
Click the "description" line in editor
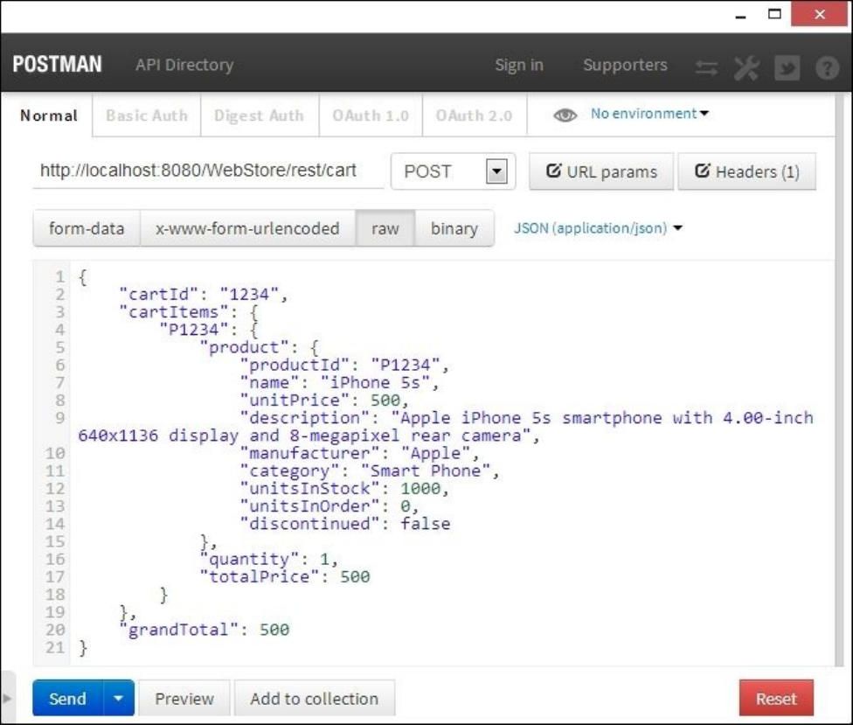click(446, 427)
